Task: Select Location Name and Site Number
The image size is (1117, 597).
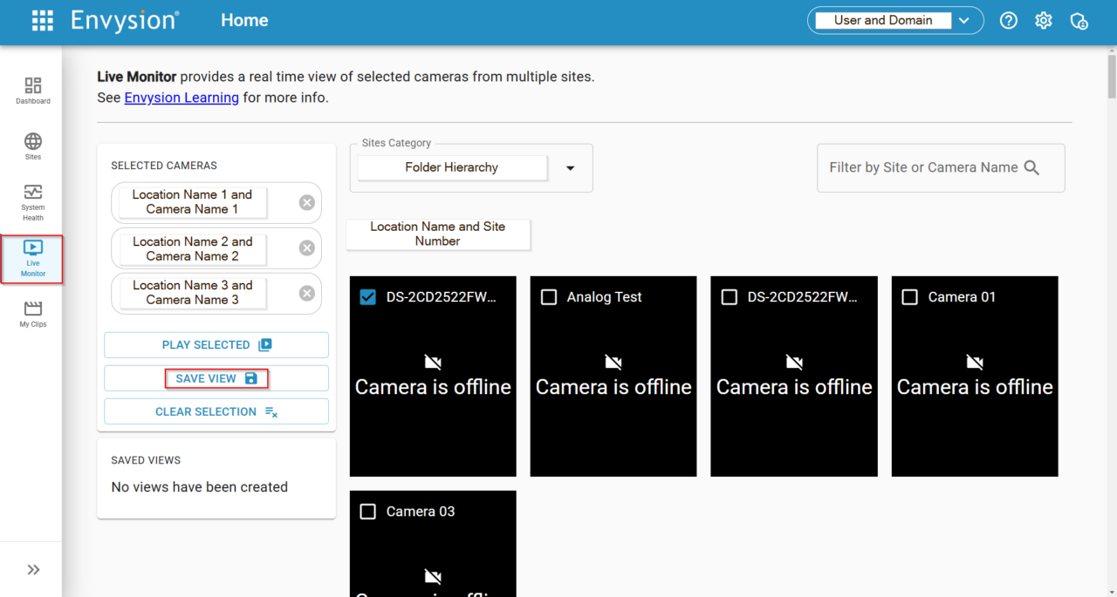Action: [437, 234]
